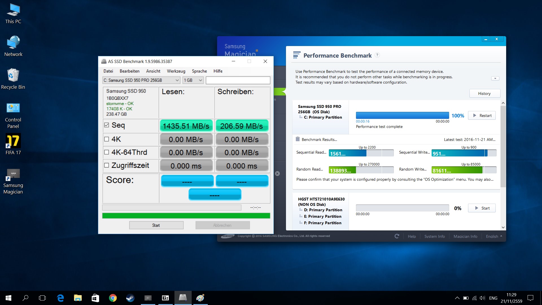Select the E: Primary Partition entry
The height and width of the screenshot is (305, 542).
pos(323,216)
